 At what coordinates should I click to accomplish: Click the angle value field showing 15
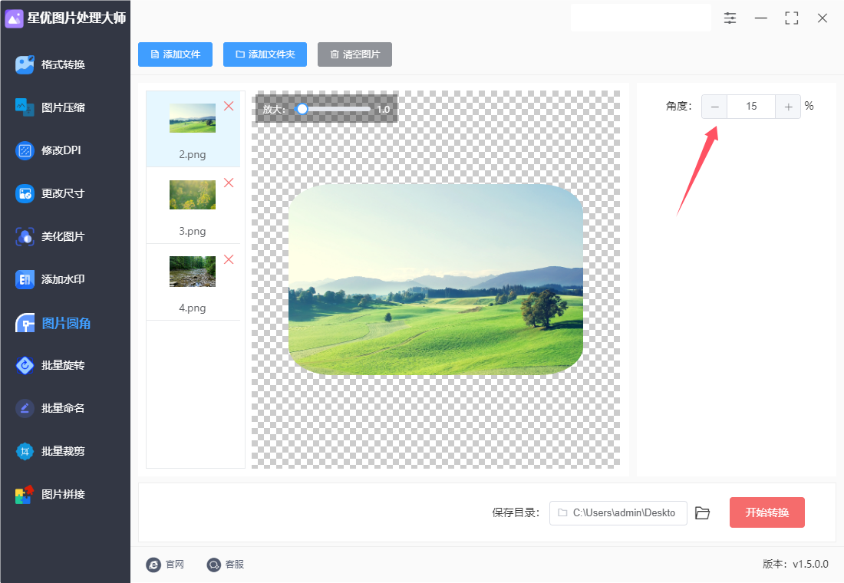tap(751, 107)
